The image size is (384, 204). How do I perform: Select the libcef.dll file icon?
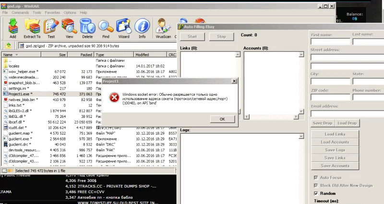click(5, 122)
